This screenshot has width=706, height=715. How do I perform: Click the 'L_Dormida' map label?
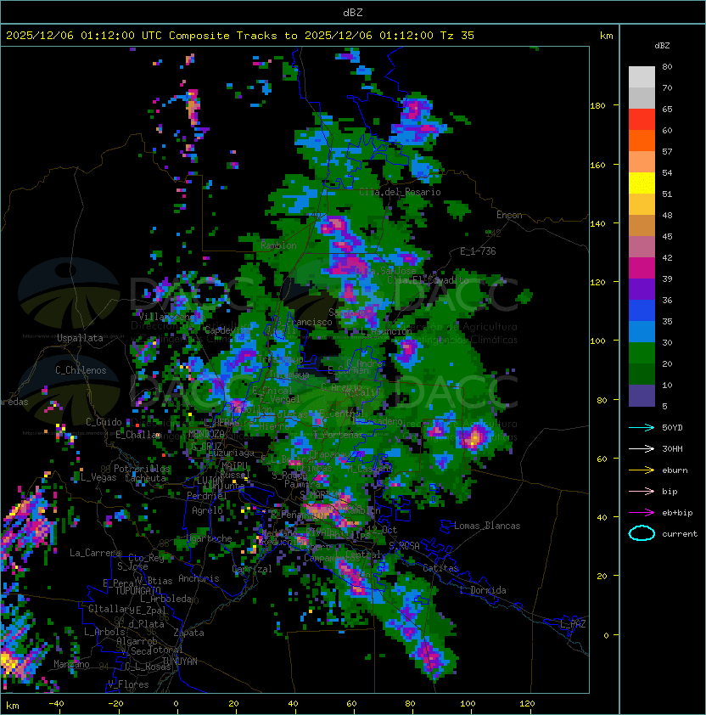point(483,590)
